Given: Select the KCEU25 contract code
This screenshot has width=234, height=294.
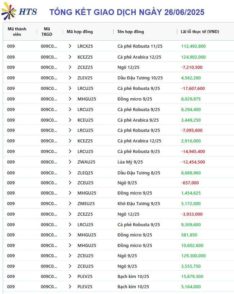Looking at the screenshot, I should [85, 120].
